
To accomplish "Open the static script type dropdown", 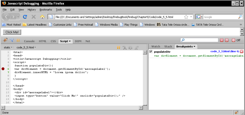I will [8, 47].
